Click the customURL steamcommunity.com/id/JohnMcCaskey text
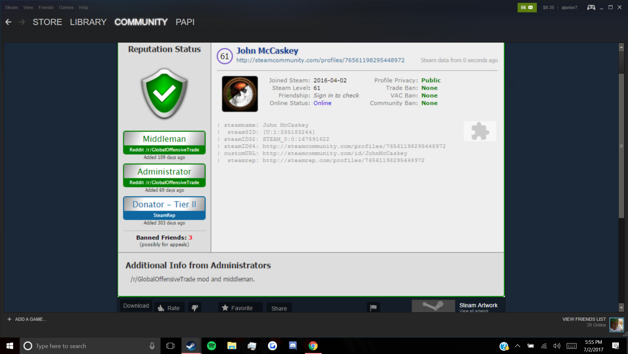Viewport: 628px width, 354px height. [335, 153]
